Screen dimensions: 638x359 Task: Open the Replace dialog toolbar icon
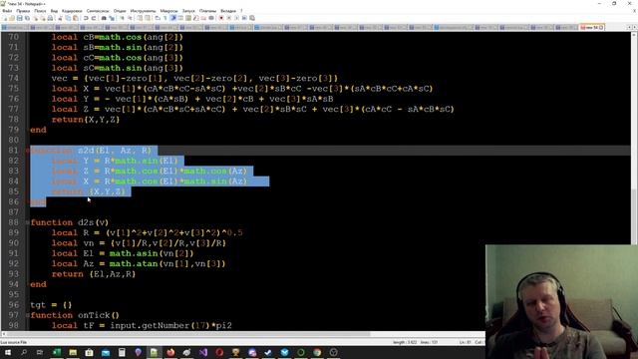112,18
